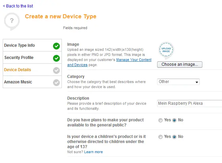
Task: Click green checkmark beside Device Type Info
Action: click(56, 46)
